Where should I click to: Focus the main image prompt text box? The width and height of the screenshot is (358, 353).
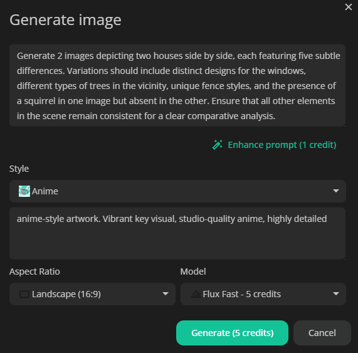click(x=177, y=85)
